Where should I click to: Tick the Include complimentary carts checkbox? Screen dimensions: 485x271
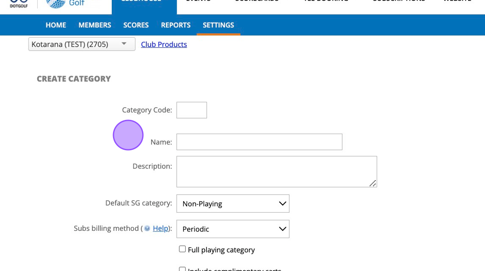point(182,269)
